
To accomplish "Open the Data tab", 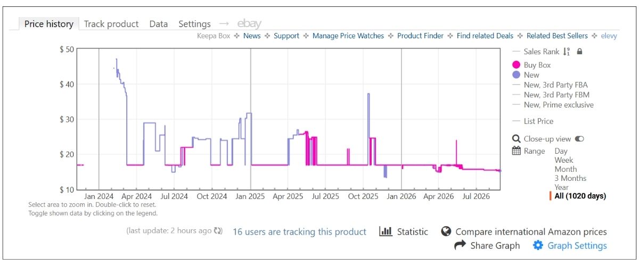I will (x=159, y=24).
